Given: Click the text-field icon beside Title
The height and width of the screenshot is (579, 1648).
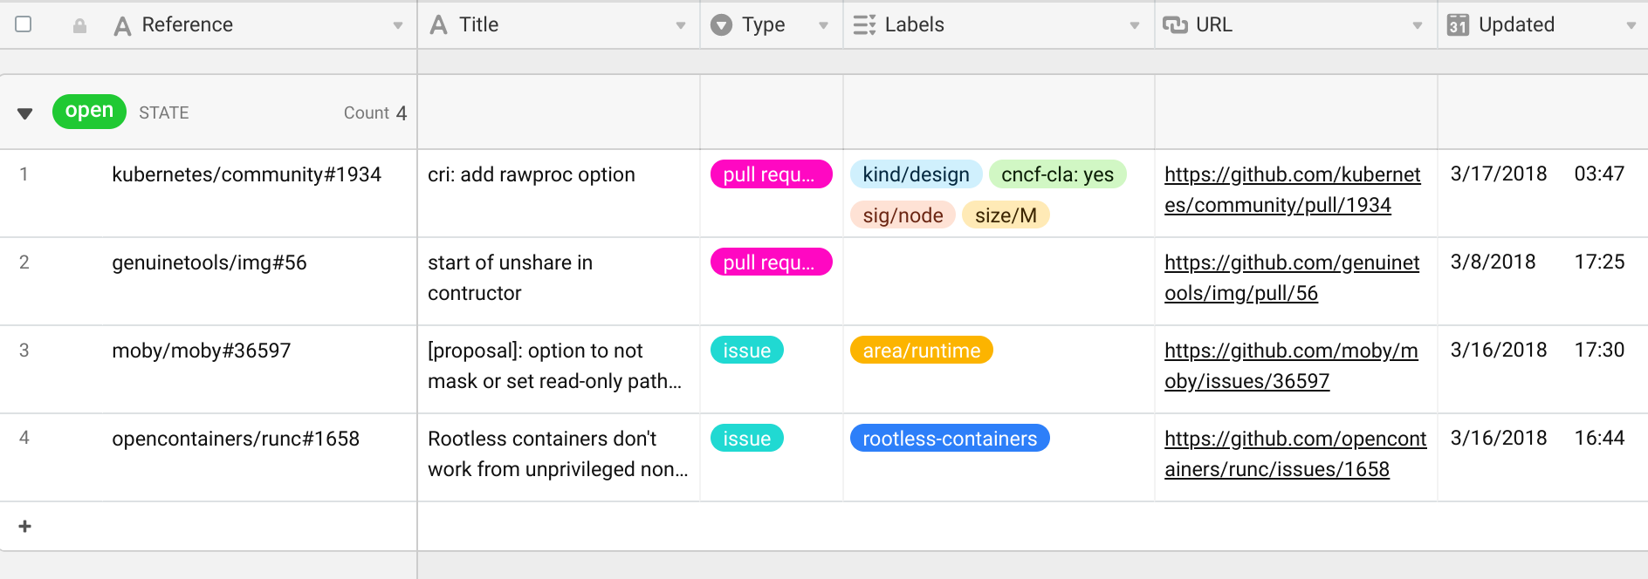Looking at the screenshot, I should [439, 25].
